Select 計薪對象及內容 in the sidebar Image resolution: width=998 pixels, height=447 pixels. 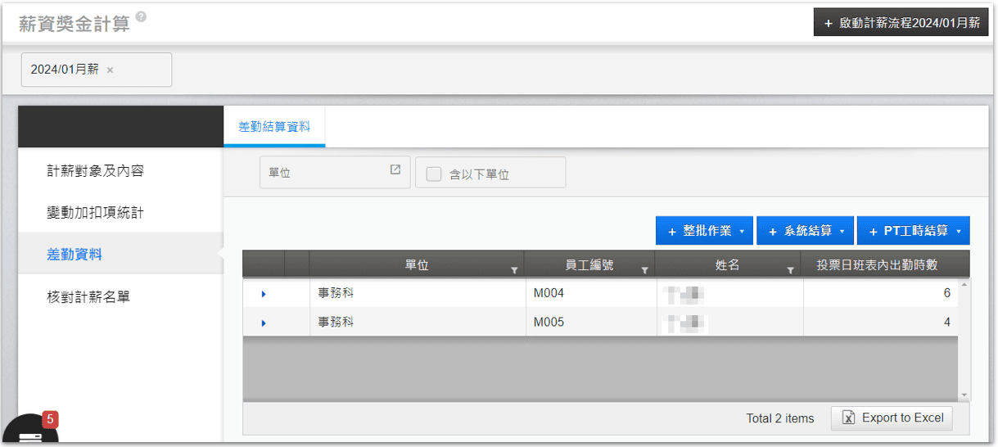(x=96, y=171)
